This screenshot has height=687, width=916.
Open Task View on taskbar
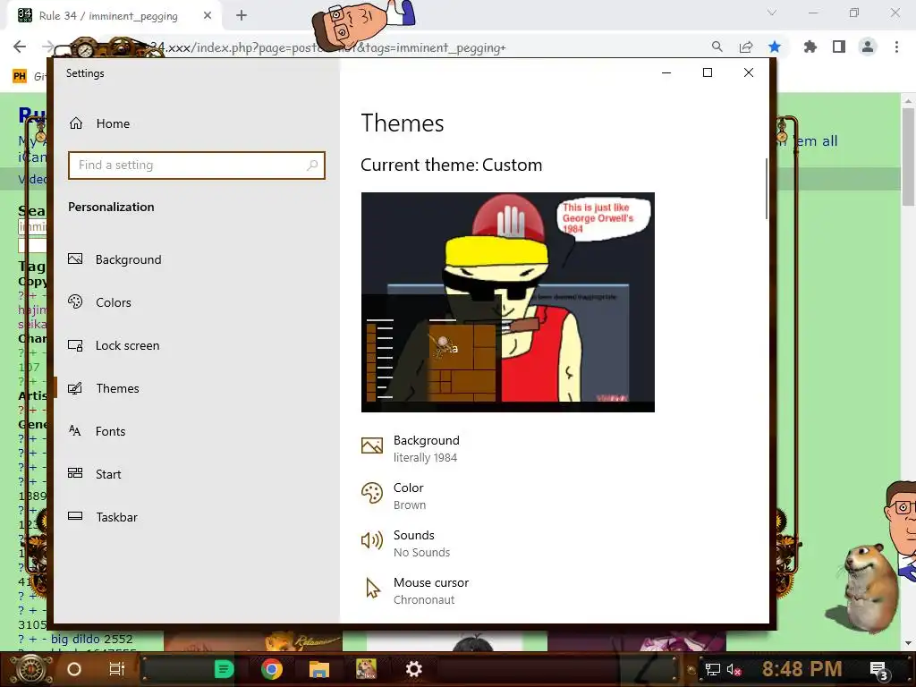click(x=117, y=669)
